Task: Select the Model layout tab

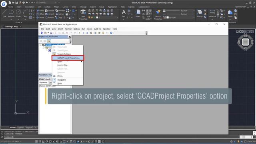Action: 12,128
